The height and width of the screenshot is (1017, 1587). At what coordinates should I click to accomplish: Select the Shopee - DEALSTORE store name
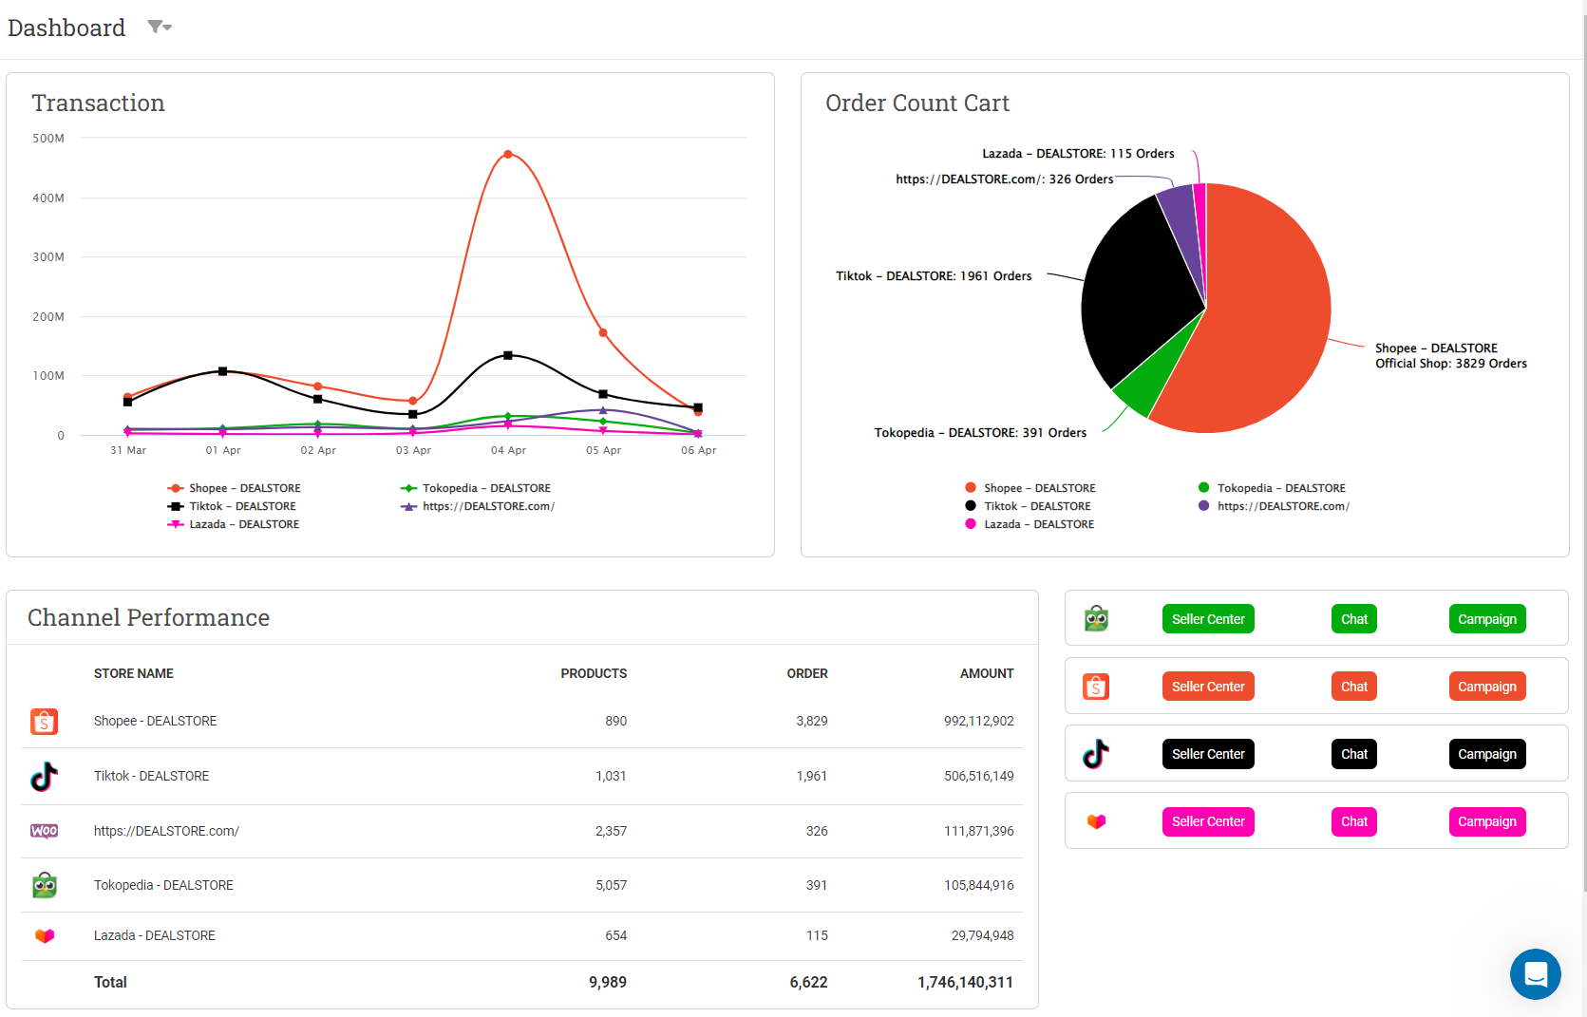(x=155, y=721)
